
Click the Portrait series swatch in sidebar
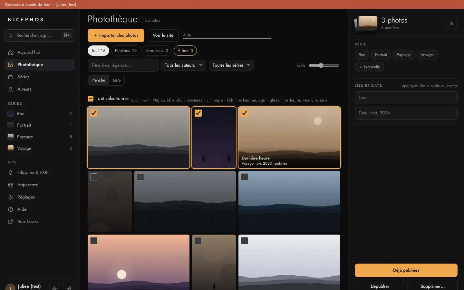(11, 125)
